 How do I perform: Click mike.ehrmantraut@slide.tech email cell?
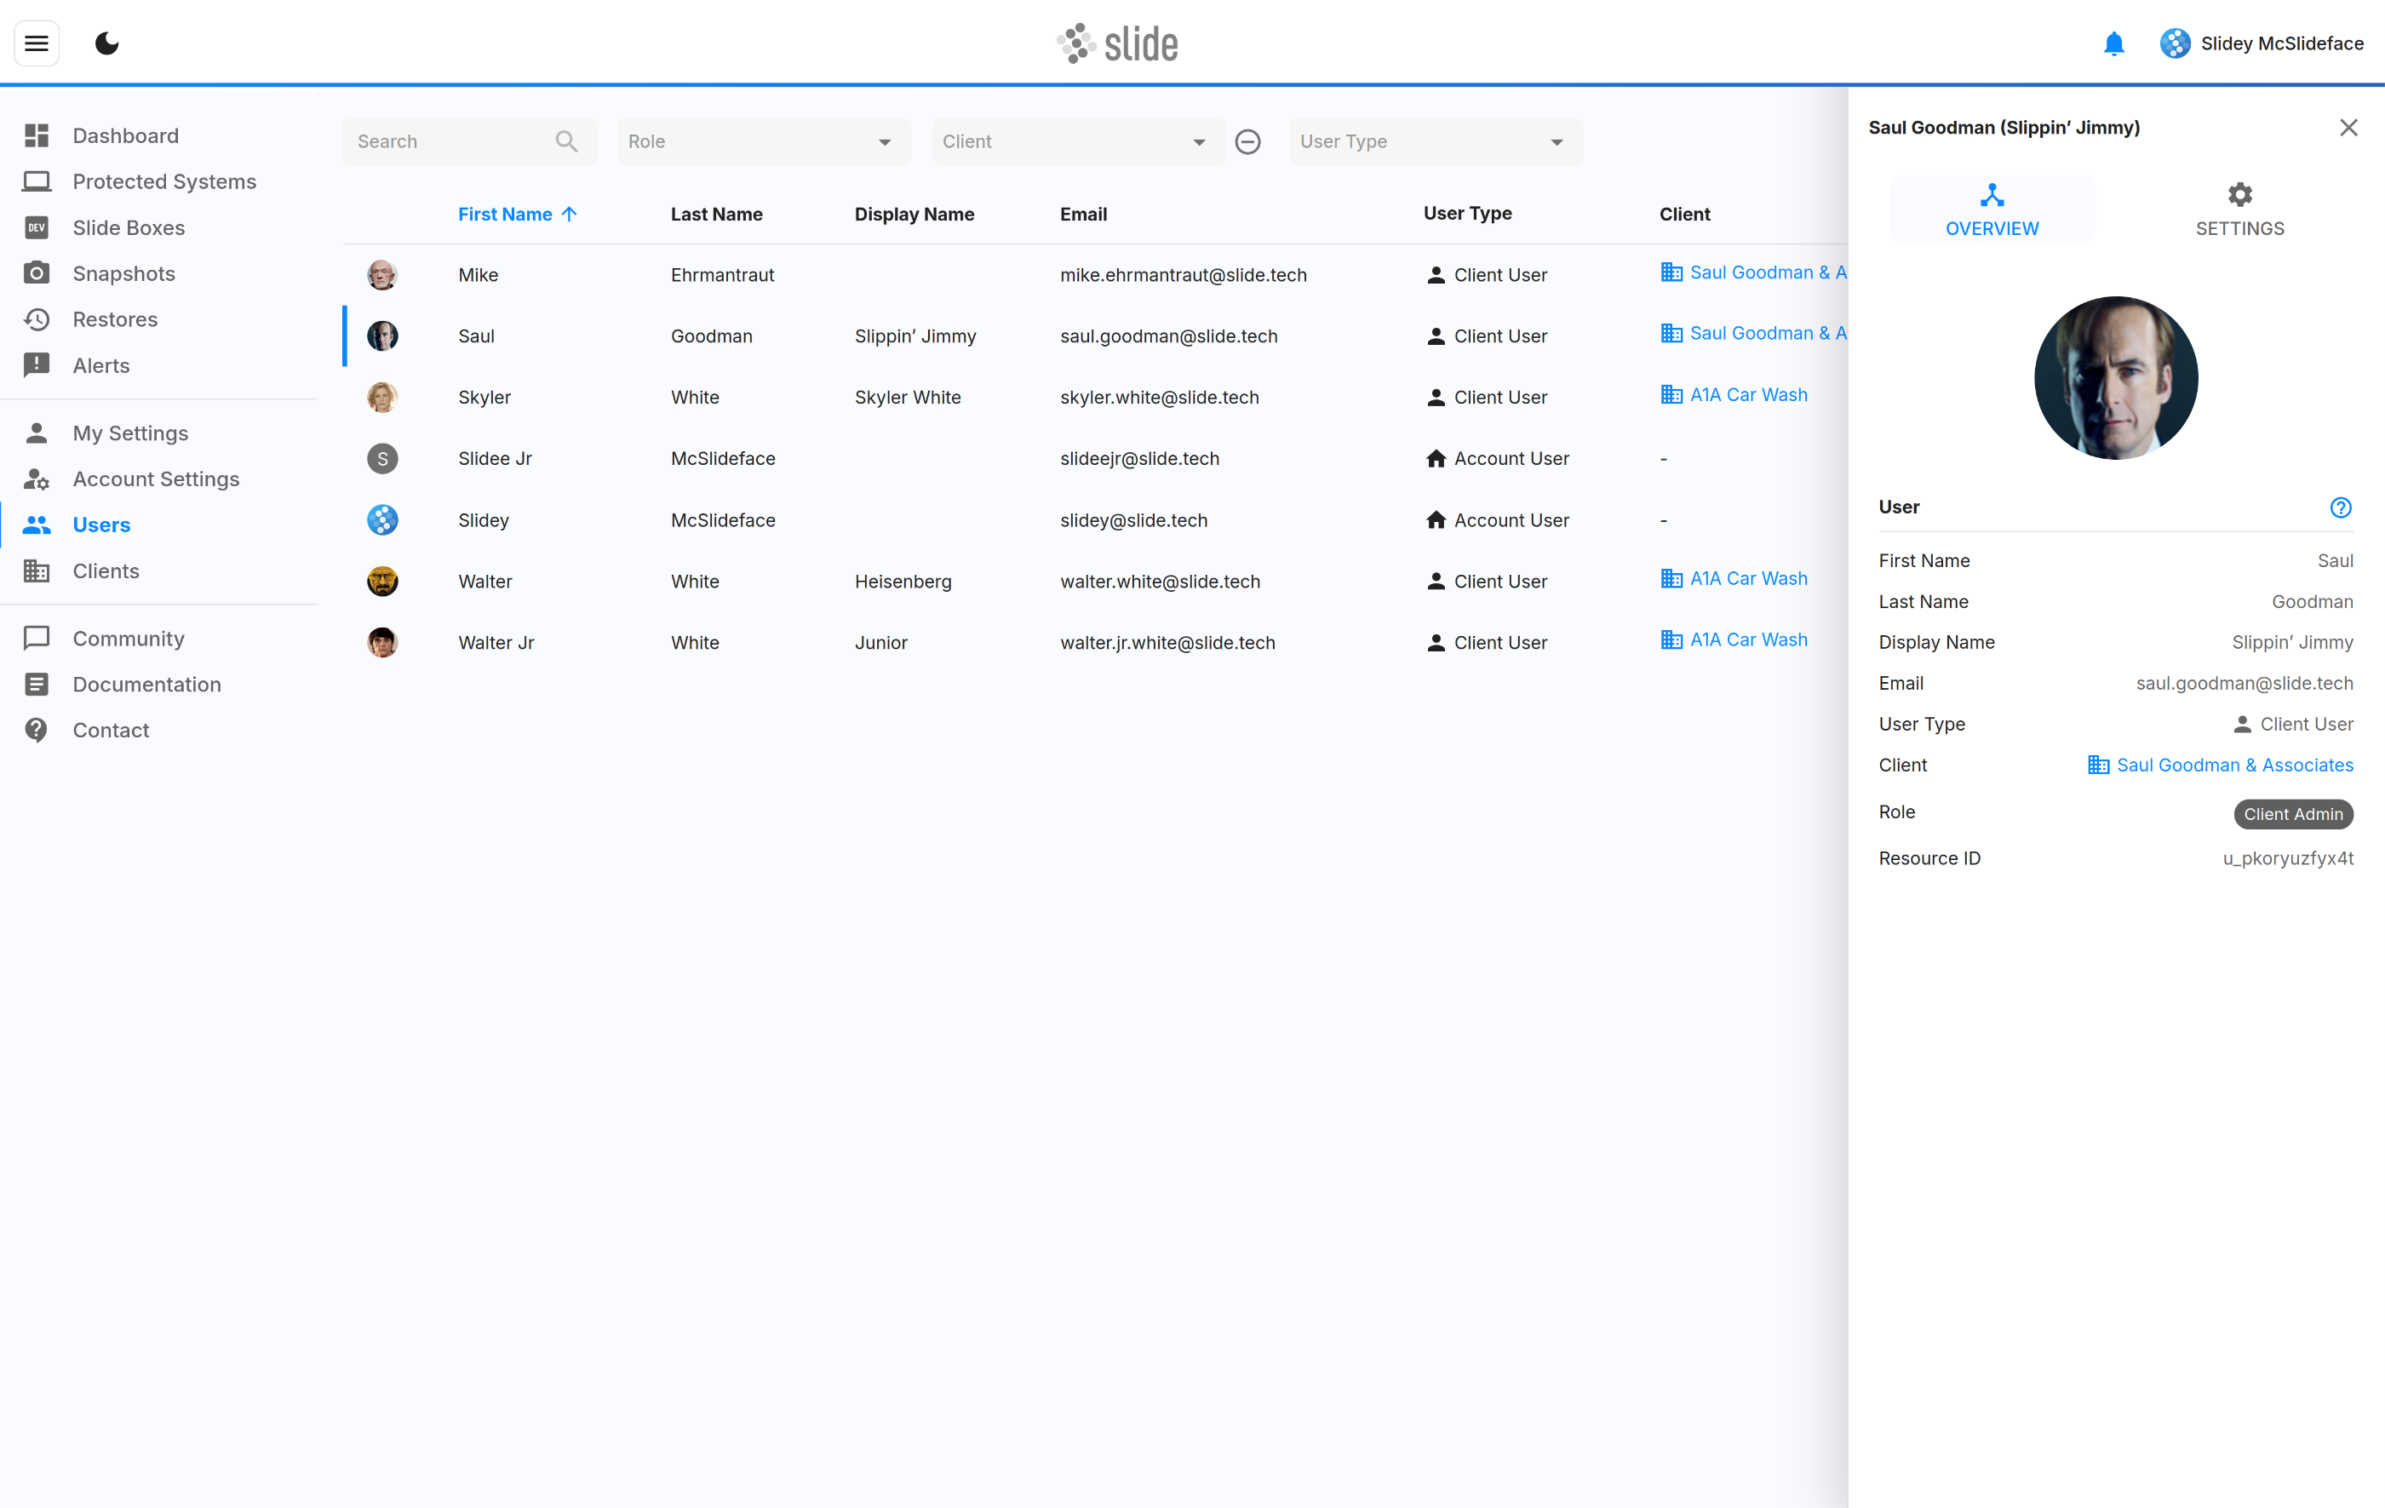tap(1183, 274)
